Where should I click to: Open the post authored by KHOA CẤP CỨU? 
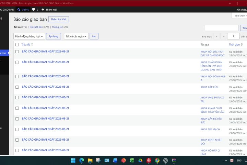click(x=45, y=87)
